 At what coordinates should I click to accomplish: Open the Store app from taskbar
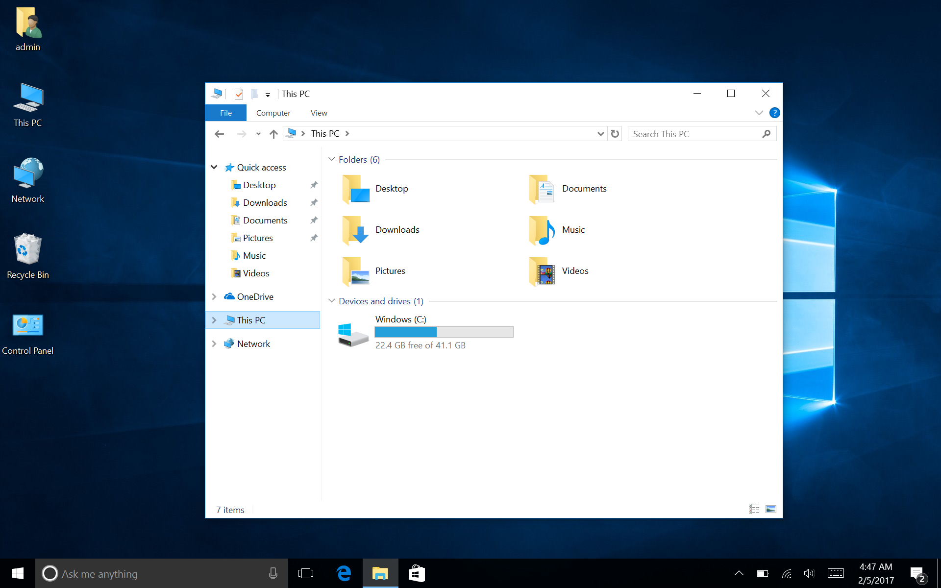click(417, 573)
